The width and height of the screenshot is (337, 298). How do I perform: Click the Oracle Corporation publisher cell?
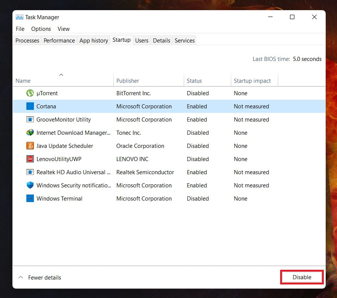point(140,146)
